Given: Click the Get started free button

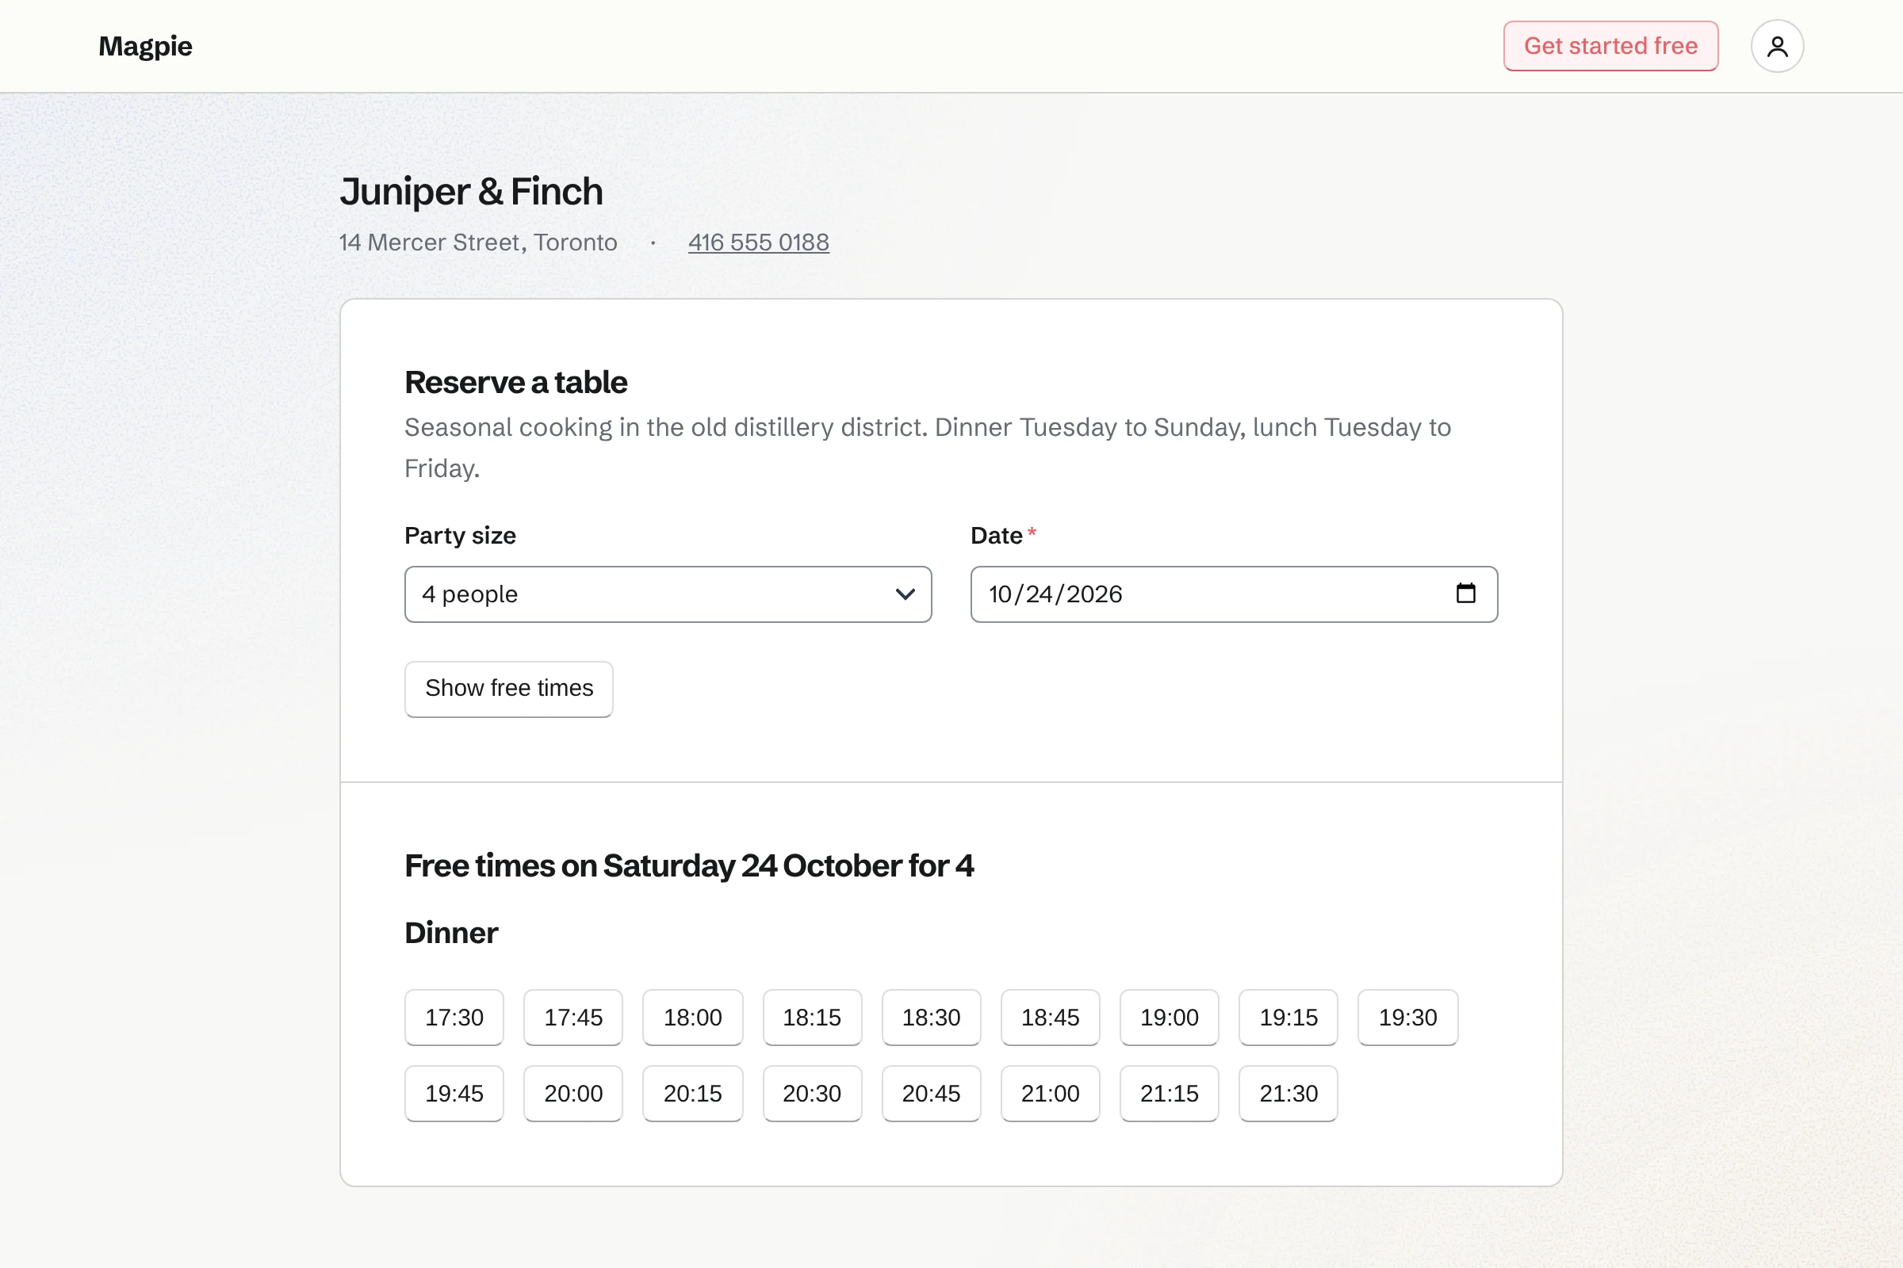Looking at the screenshot, I should [1610, 46].
